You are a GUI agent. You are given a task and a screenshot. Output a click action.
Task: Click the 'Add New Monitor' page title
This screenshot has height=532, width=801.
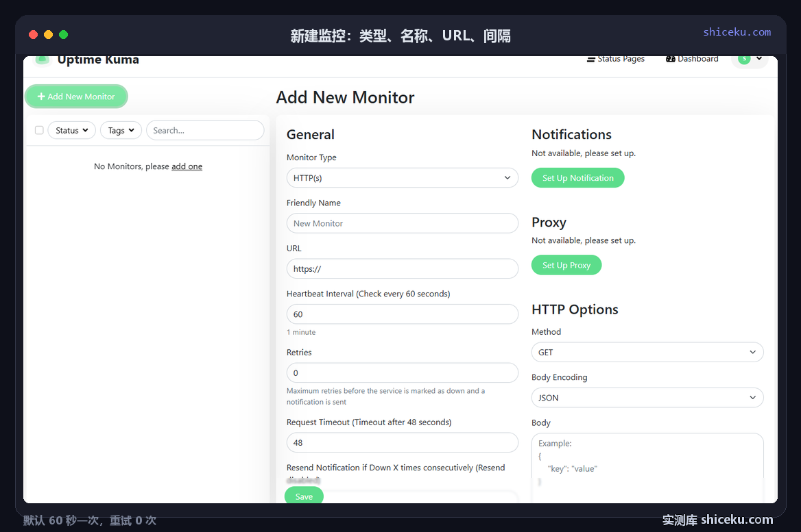[x=346, y=97]
